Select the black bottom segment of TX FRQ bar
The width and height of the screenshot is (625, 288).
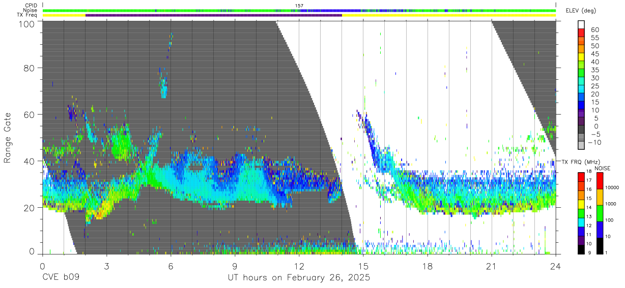(581, 249)
